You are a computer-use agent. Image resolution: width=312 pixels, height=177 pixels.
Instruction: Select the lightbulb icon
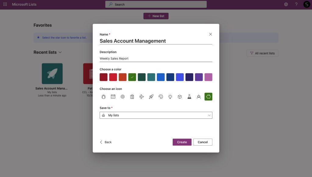[x=170, y=97]
